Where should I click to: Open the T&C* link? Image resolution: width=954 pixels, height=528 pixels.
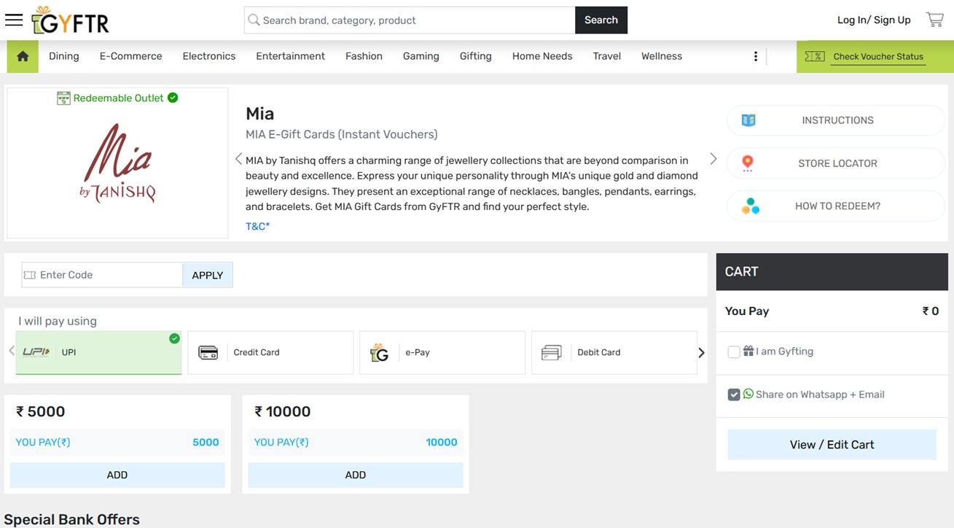[x=257, y=226]
